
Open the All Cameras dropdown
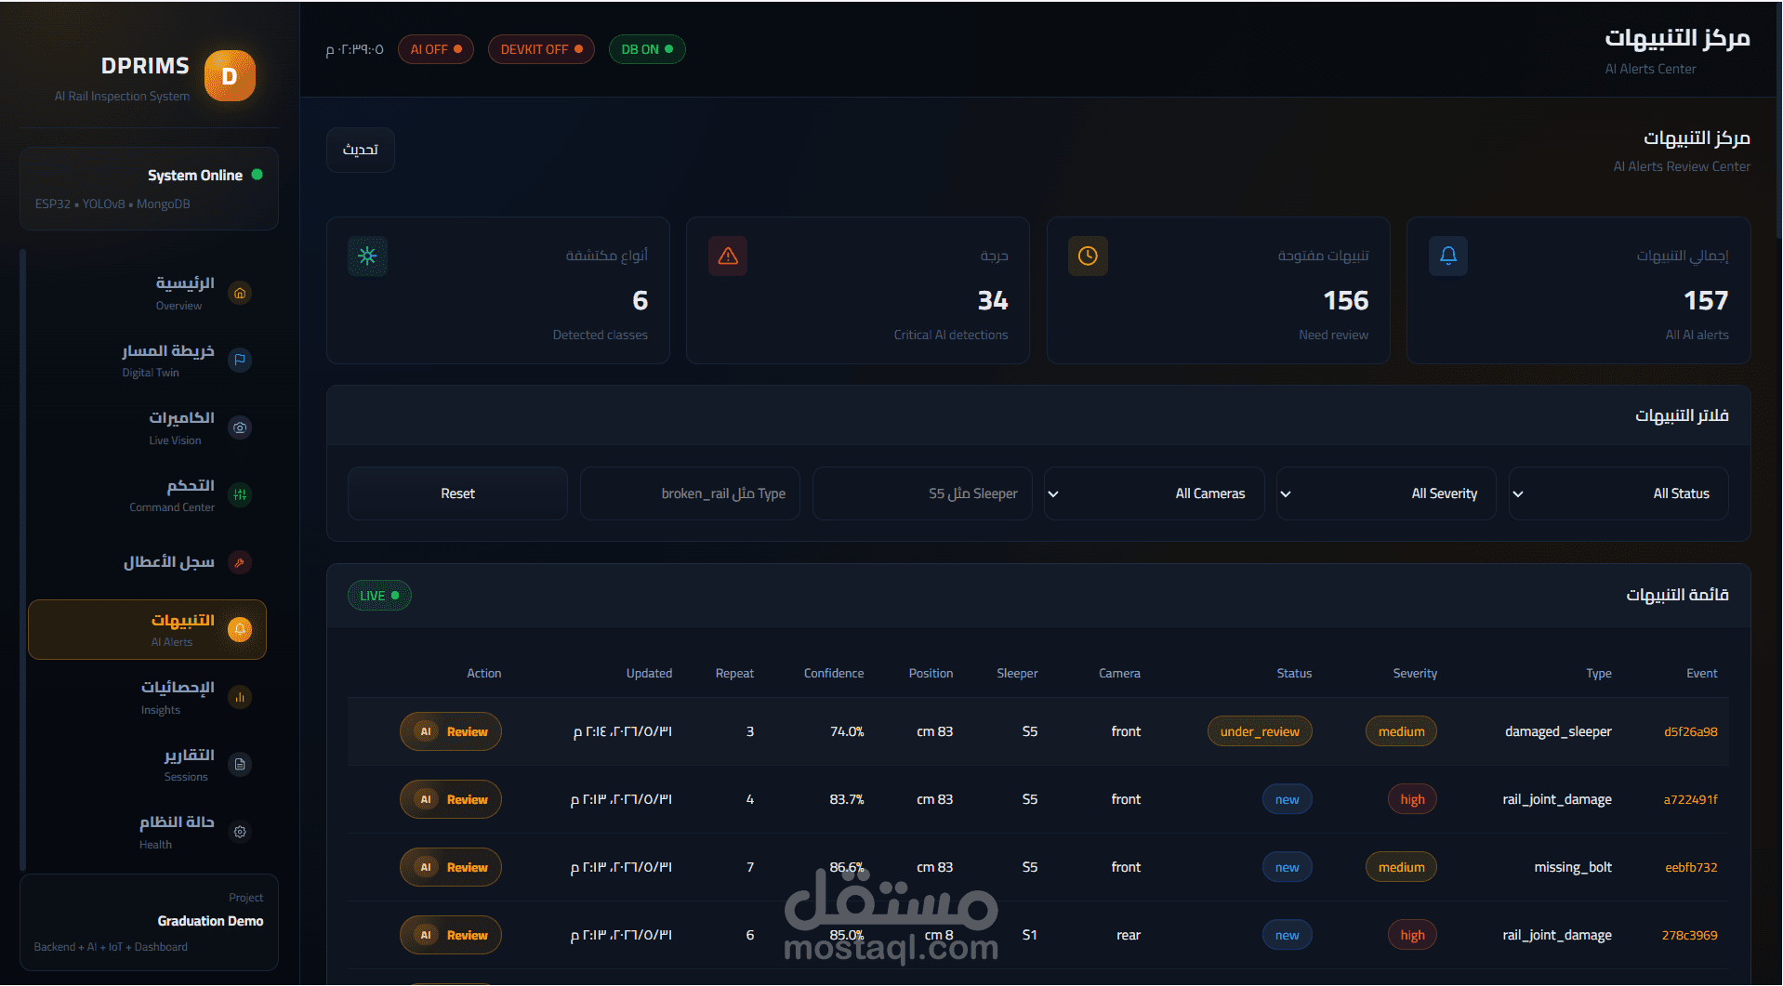point(1154,493)
